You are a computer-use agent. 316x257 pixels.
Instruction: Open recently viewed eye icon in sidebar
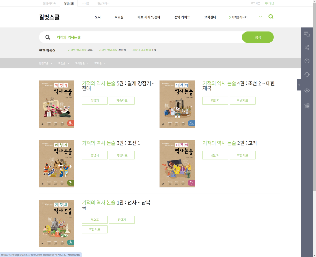[x=307, y=90]
